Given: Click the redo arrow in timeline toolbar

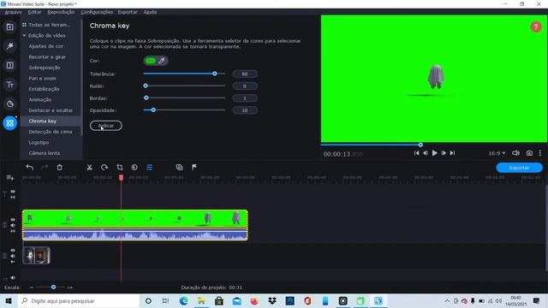Looking at the screenshot, I should coord(45,168).
